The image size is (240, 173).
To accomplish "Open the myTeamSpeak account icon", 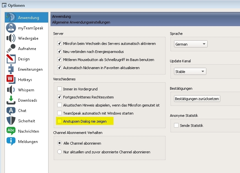I will pyautogui.click(x=11, y=28).
